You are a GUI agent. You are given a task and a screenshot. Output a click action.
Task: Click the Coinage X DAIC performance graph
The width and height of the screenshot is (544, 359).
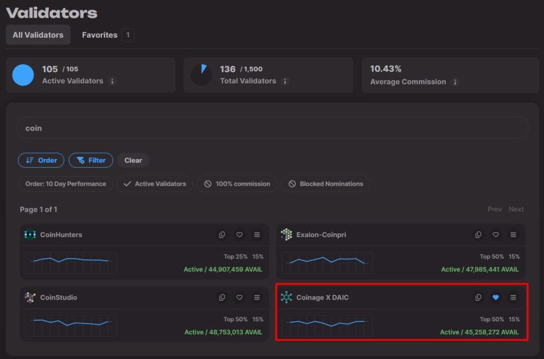(327, 326)
